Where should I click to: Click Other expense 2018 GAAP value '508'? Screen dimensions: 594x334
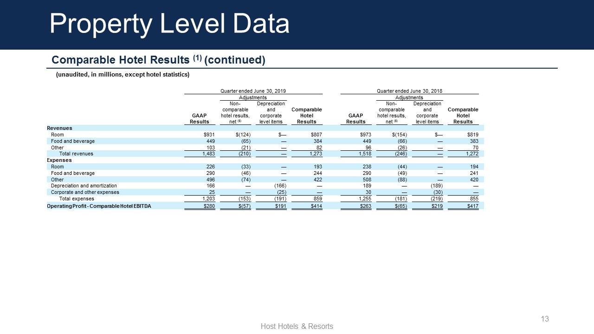[366, 180]
